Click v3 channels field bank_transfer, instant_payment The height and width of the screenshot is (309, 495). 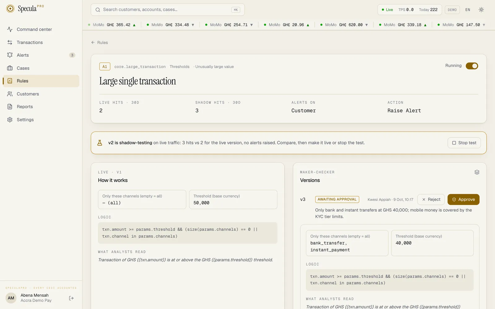pos(347,243)
